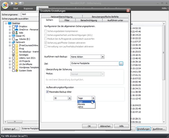Expand the Dropbox tree node
This screenshot has height=138, width=169.
pos(10,27)
